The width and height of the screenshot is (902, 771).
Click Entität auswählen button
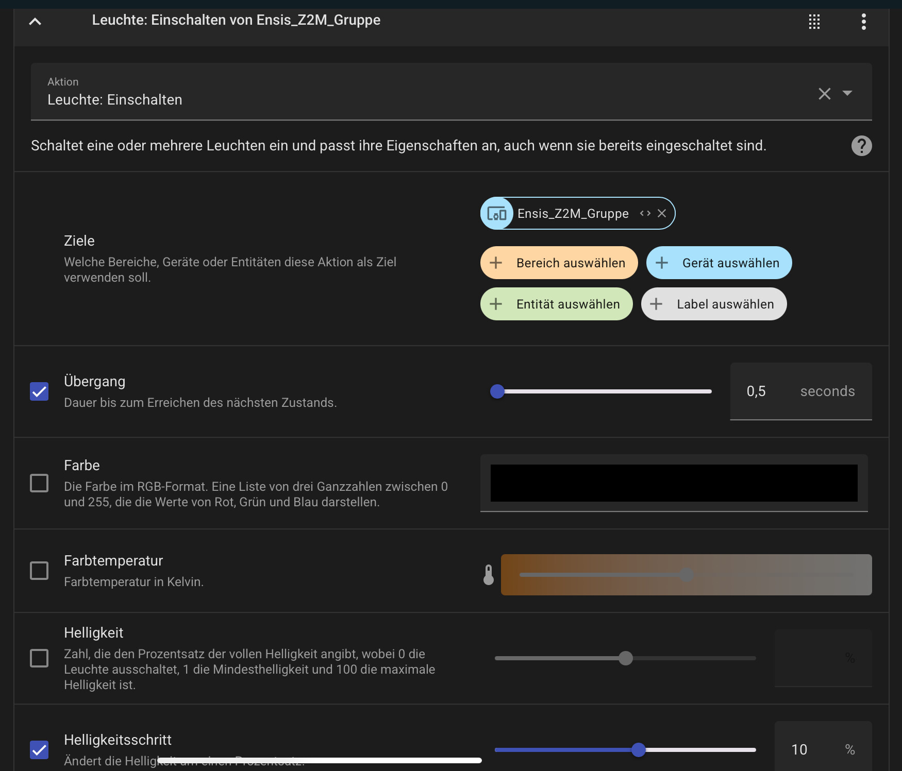[x=556, y=304]
